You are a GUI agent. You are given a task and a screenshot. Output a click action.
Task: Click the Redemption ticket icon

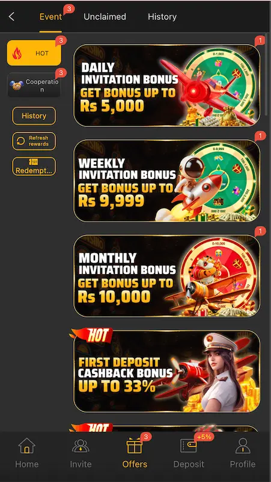coord(34,162)
